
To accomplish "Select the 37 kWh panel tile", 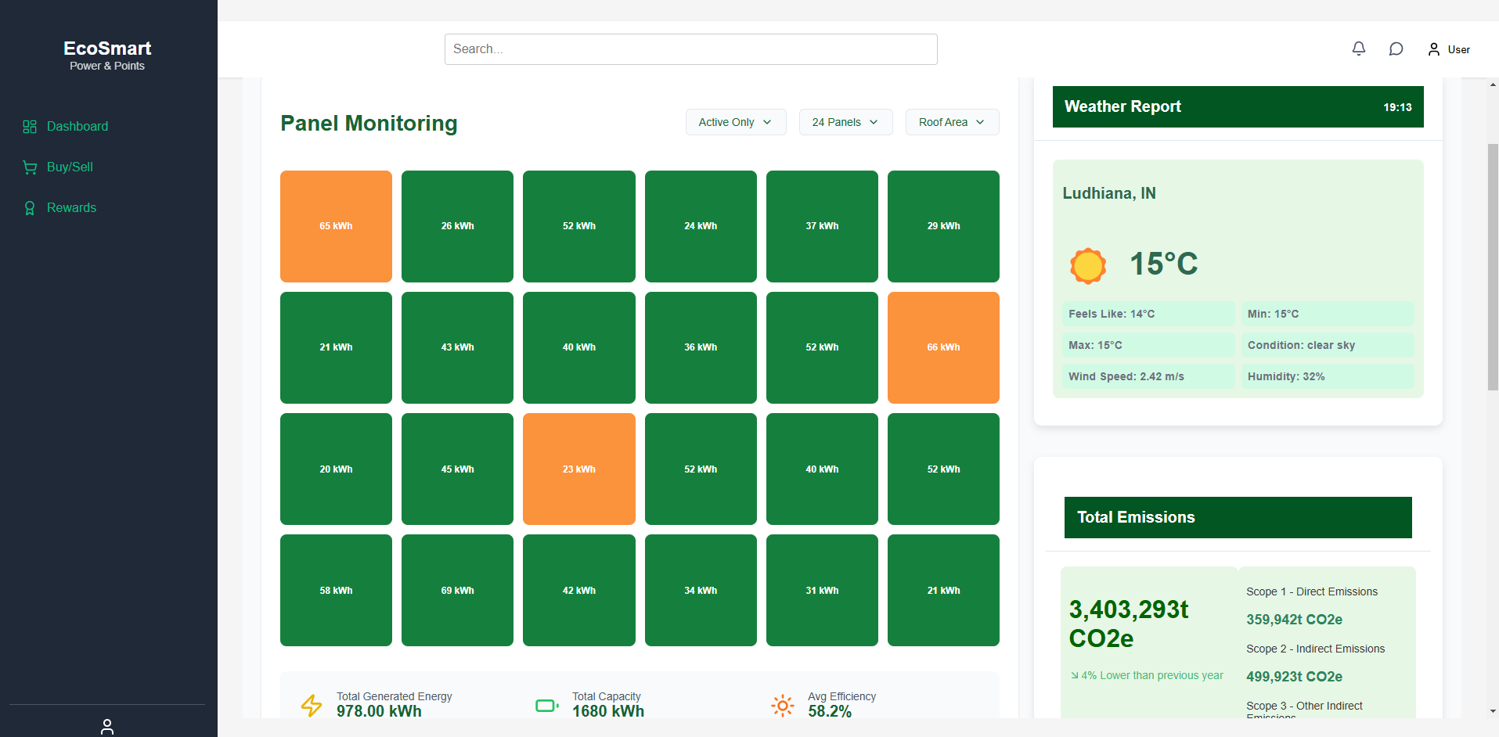I will [x=822, y=226].
